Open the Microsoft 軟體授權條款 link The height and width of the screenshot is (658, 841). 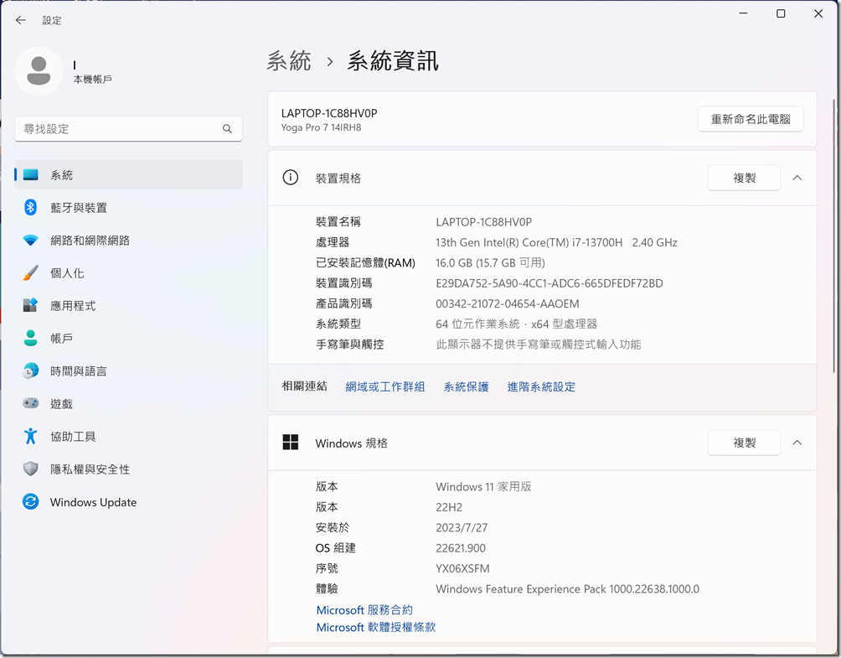point(376,627)
